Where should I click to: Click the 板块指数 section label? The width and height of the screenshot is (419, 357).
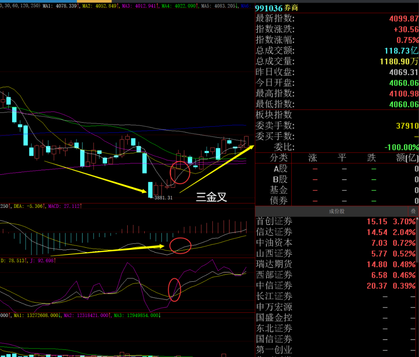click(274, 115)
